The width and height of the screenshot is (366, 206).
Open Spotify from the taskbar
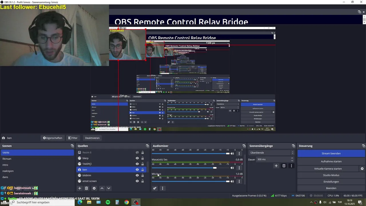(x=108, y=202)
